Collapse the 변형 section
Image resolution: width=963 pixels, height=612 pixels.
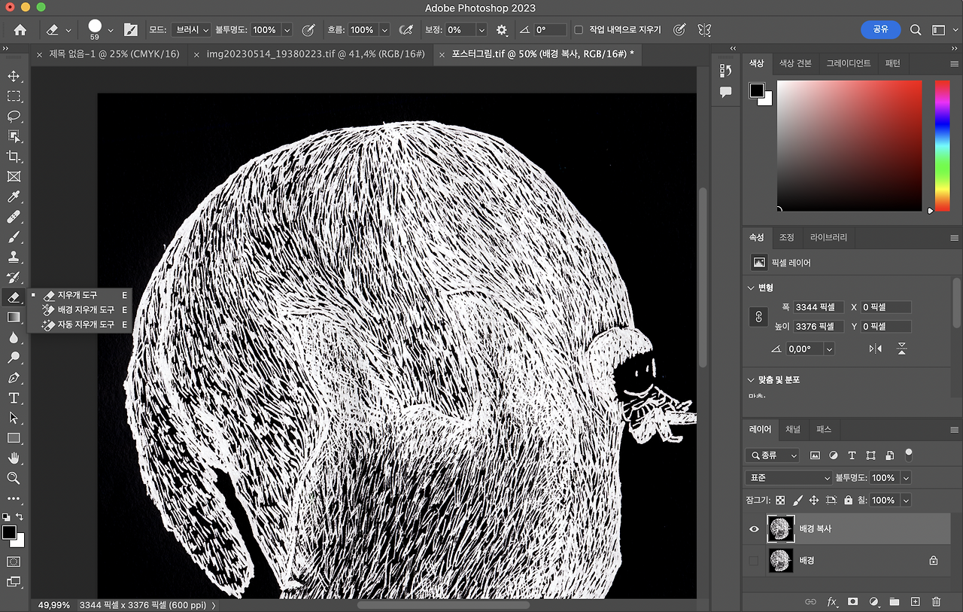point(752,288)
